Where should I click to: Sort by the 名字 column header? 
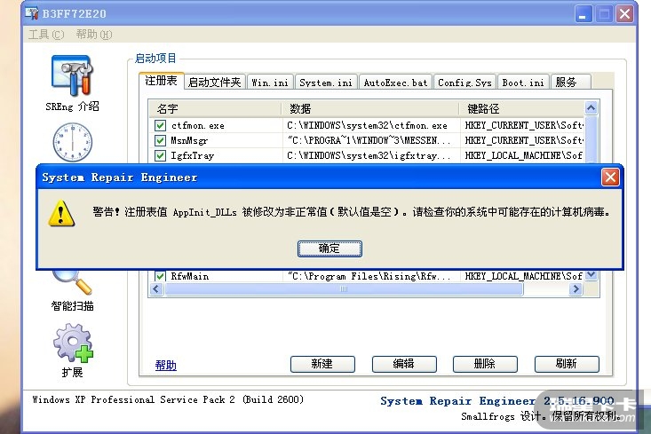(215, 108)
